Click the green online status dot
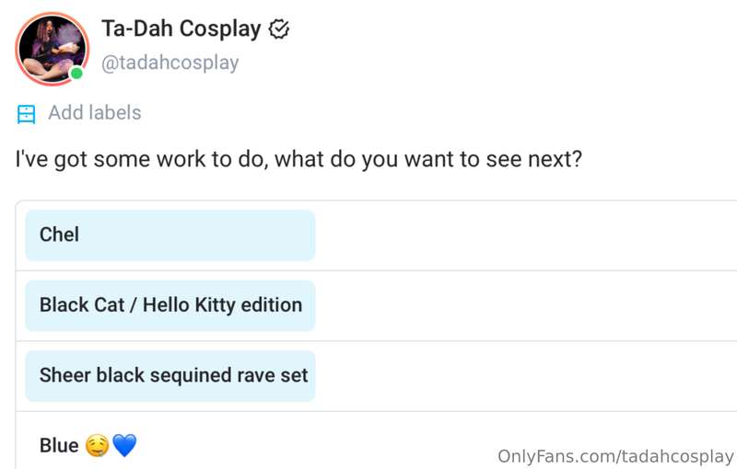This screenshot has height=469, width=737. (x=76, y=74)
